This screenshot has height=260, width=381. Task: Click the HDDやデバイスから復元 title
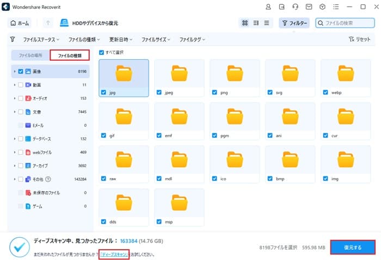pos(95,23)
